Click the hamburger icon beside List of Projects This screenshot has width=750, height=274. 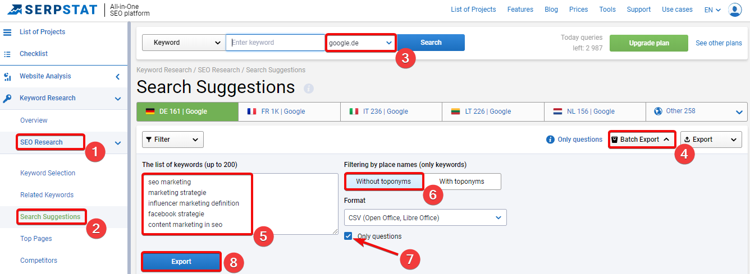[8, 32]
